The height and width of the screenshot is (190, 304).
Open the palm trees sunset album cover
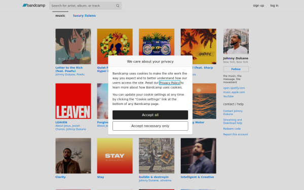pyautogui.click(x=199, y=47)
